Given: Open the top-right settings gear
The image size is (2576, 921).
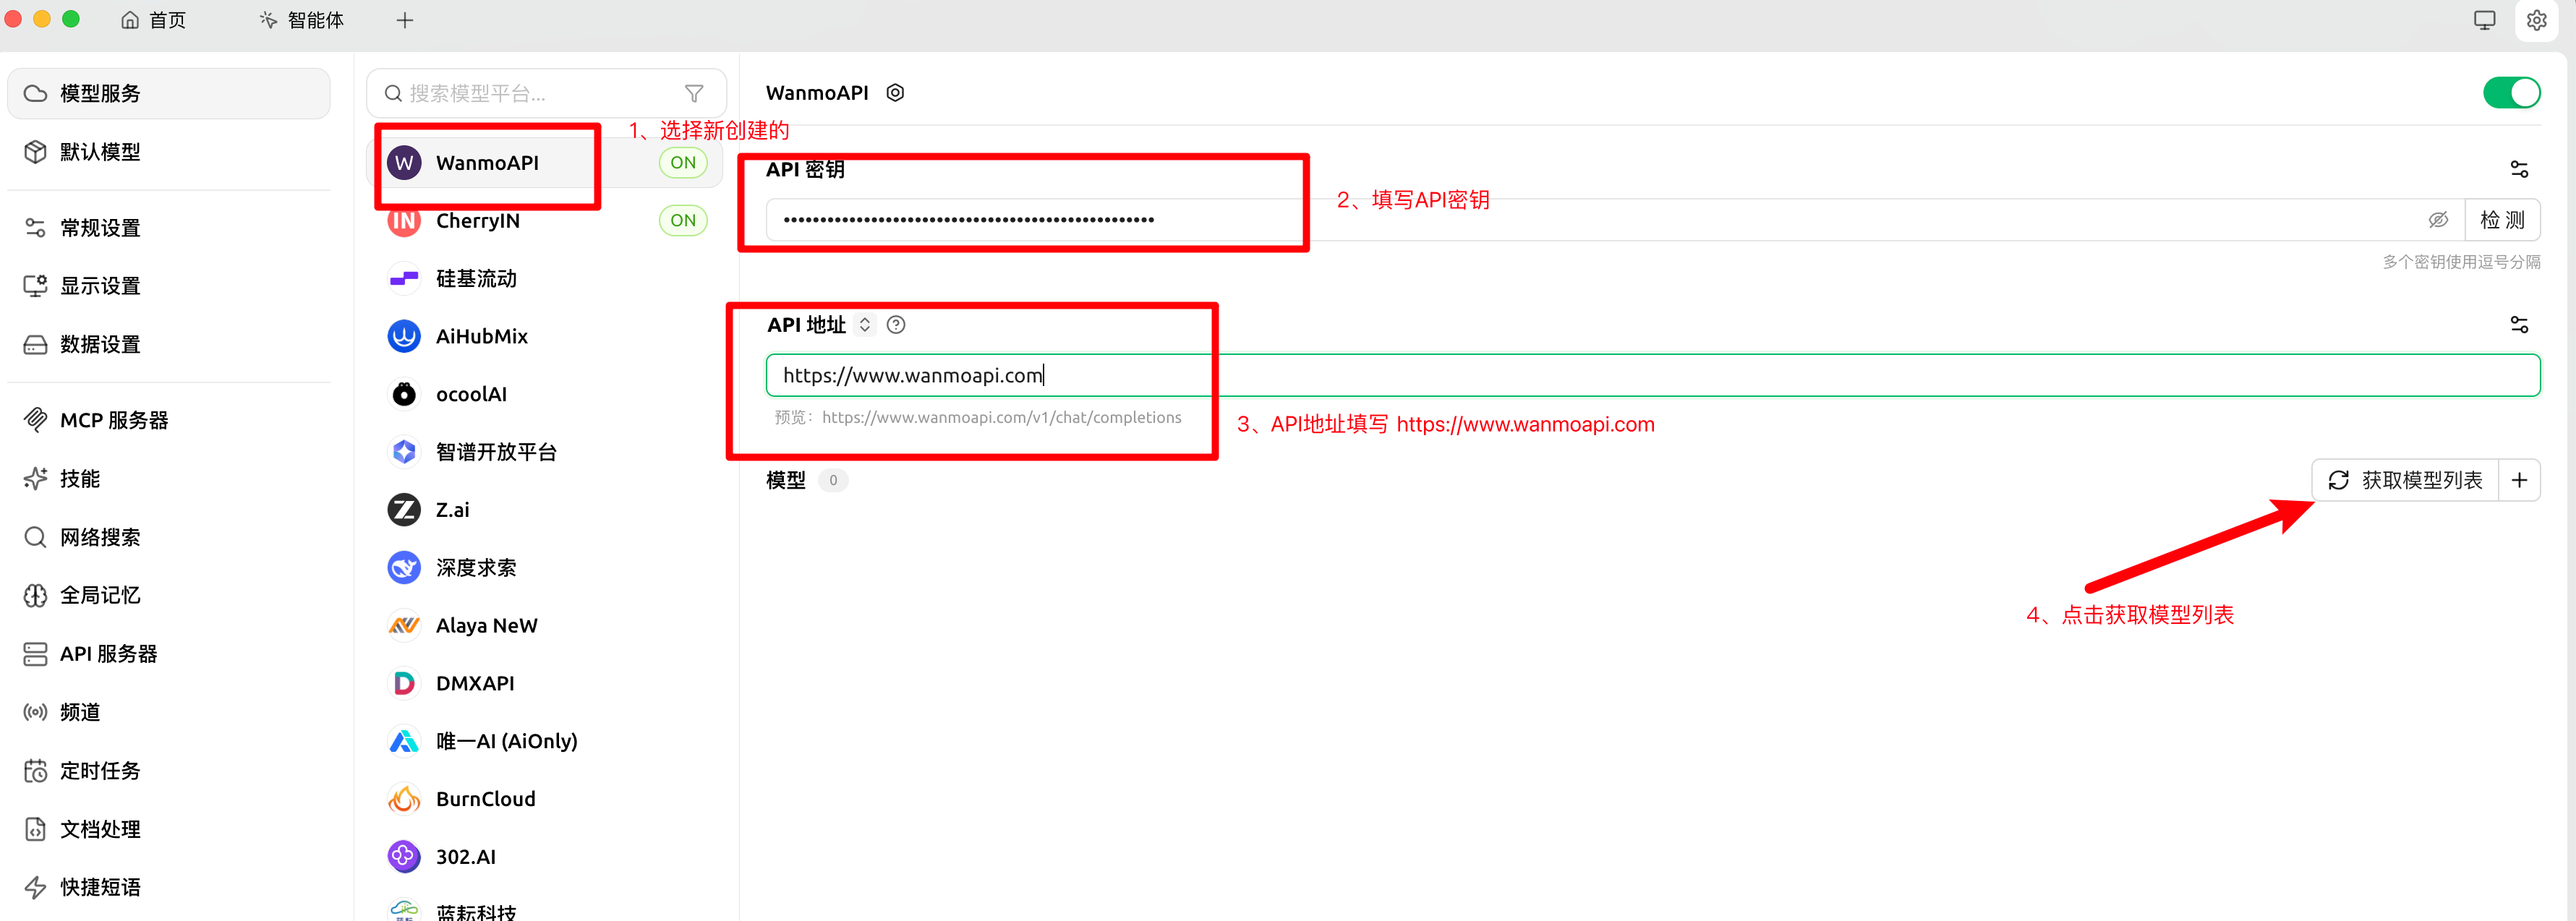Looking at the screenshot, I should [2536, 20].
